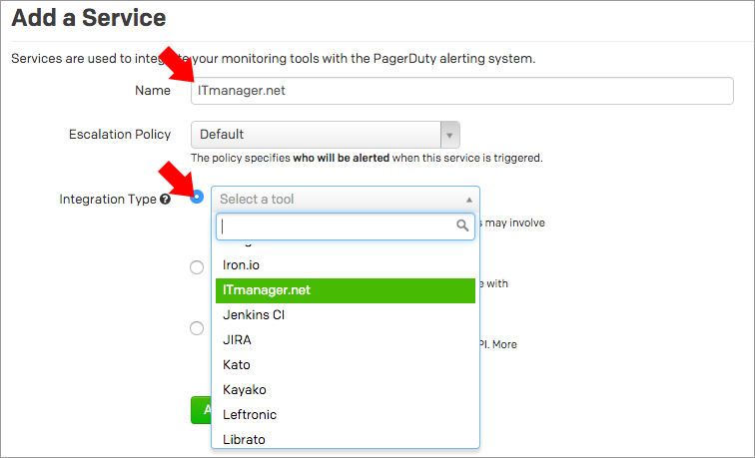Collapse the Select a tool dropdown
Image resolution: width=755 pixels, height=458 pixels.
pyautogui.click(x=346, y=200)
